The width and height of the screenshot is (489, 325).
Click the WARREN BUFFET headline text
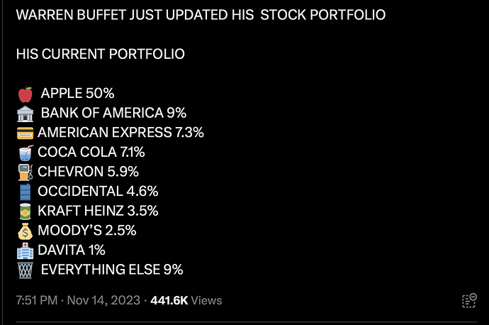[x=201, y=15]
